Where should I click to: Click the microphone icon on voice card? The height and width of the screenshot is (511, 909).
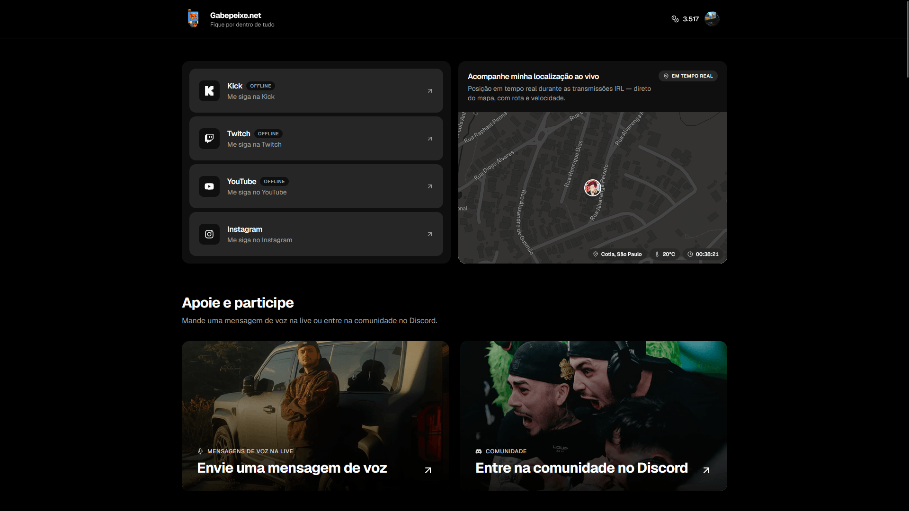200,451
